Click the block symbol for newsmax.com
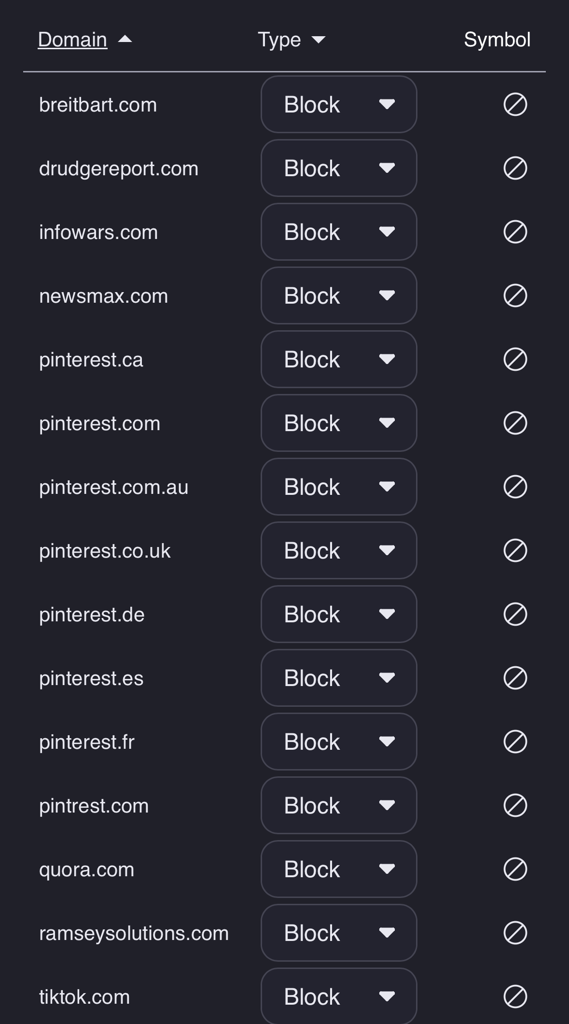The height and width of the screenshot is (1024, 569). pyautogui.click(x=515, y=296)
